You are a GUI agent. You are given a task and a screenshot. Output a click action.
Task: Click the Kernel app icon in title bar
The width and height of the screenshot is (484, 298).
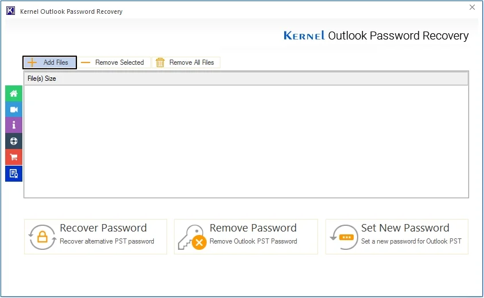point(10,11)
